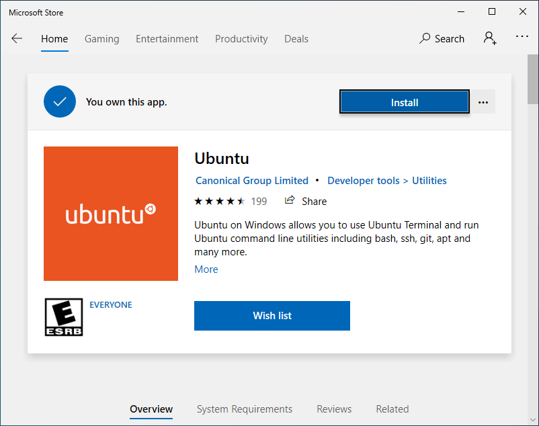Open the Productivity tab
This screenshot has height=426, width=539.
[x=241, y=39]
